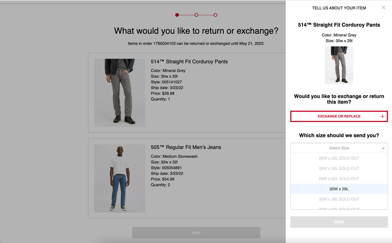This screenshot has height=243, width=392.
Task: Choose size 30W x 29L
Action: pos(339,189)
